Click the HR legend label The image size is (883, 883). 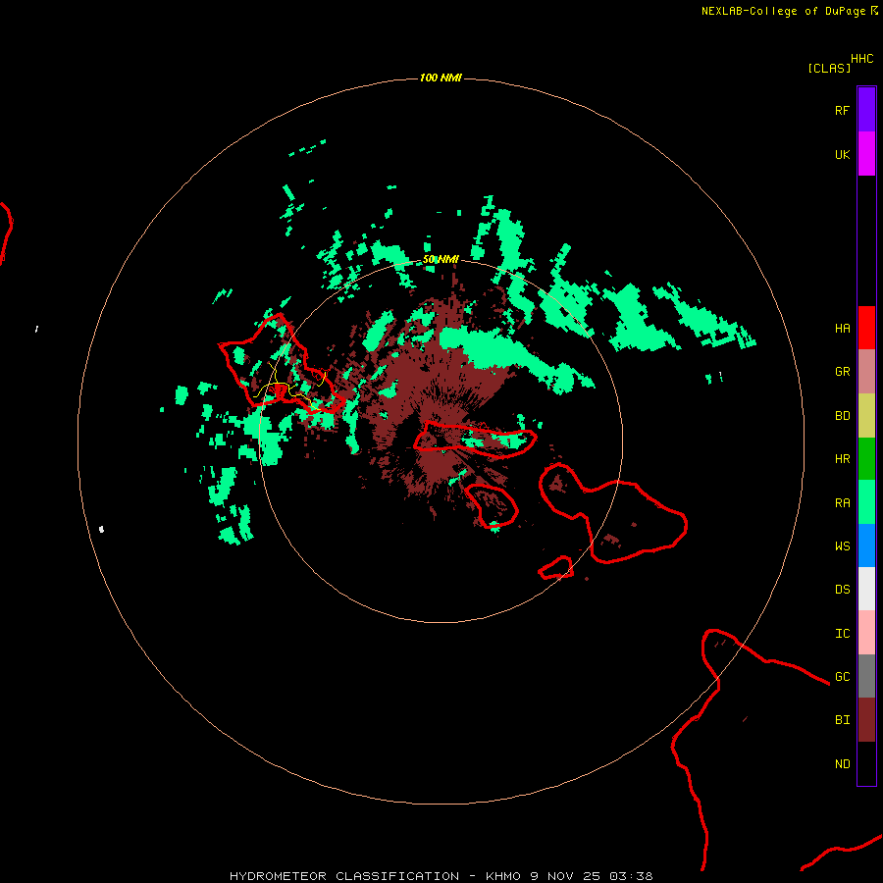pos(842,459)
